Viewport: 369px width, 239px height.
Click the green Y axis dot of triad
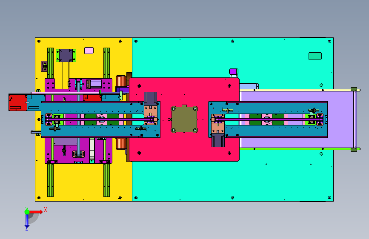tap(27, 212)
